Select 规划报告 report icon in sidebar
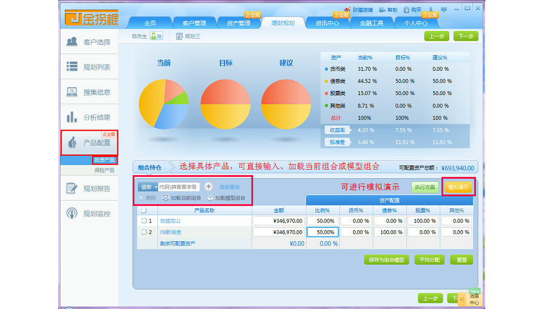 (x=72, y=188)
